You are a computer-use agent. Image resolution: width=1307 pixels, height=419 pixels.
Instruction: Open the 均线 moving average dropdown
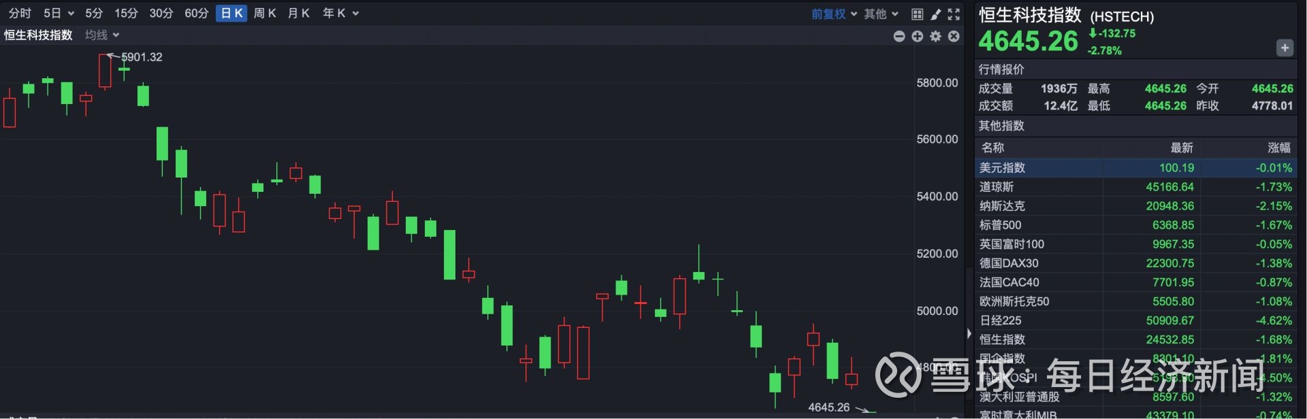102,35
